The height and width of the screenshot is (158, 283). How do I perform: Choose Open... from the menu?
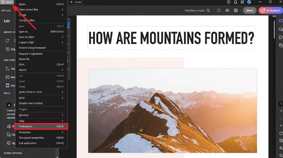[x=41, y=4]
